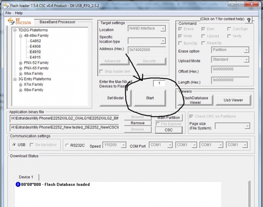Click the Offset (Hex.) field
The height and width of the screenshot is (207, 263).
click(x=230, y=69)
